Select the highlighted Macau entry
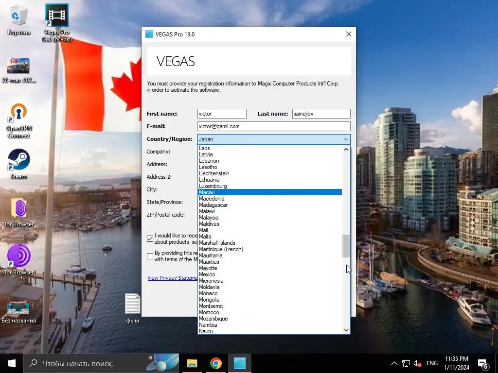 [269, 192]
